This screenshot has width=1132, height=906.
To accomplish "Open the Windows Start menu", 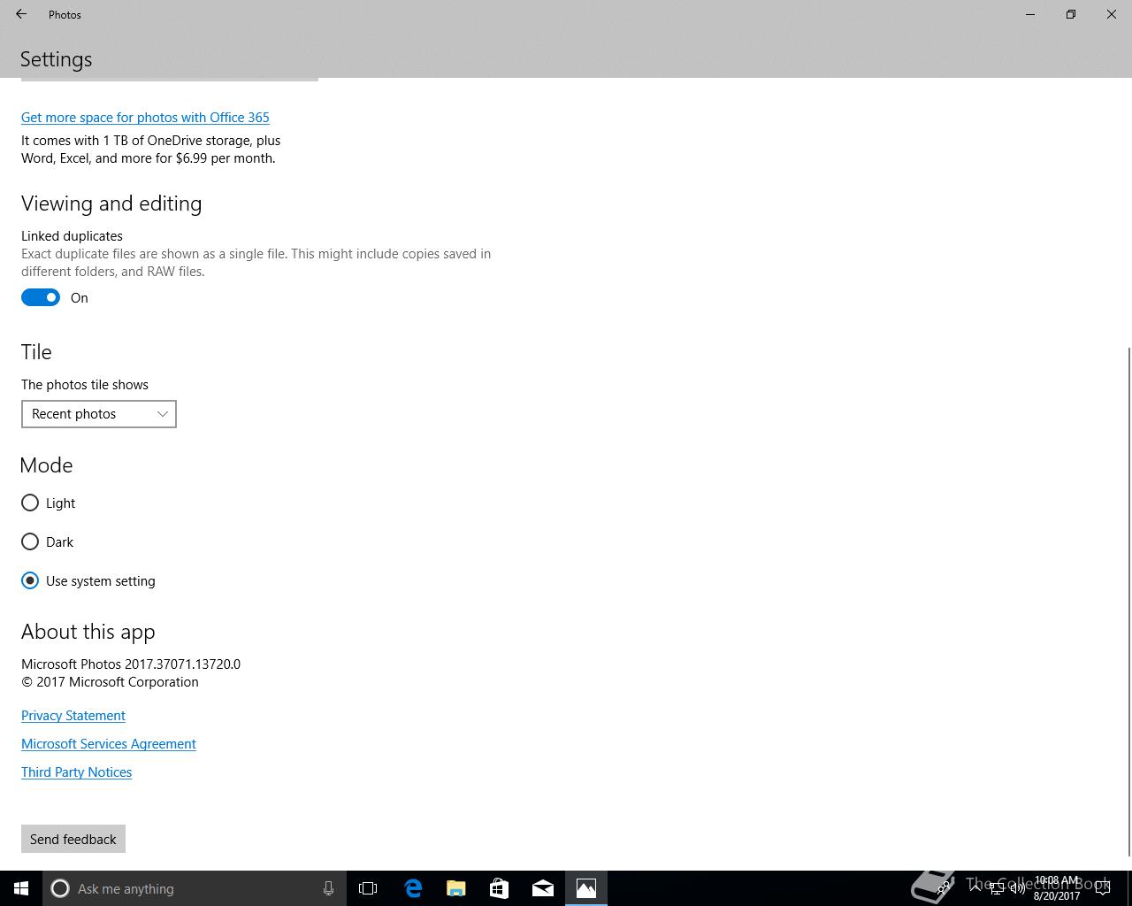I will (21, 888).
